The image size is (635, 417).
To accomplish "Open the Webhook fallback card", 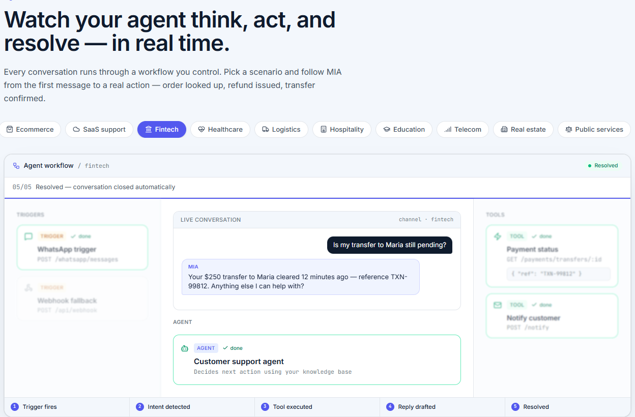I will click(x=82, y=299).
